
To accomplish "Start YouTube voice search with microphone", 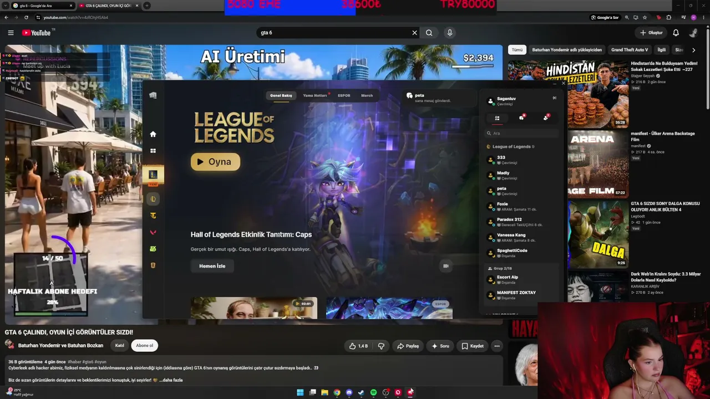I will [450, 33].
